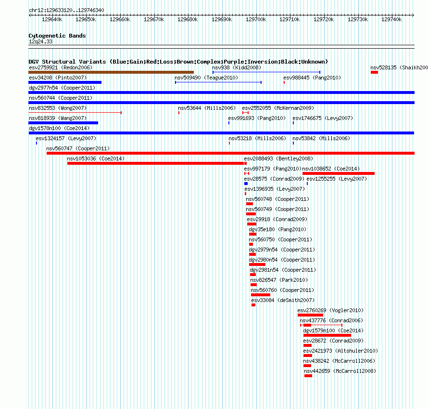Select nsv818939 (Wang2007) label

pos(58,118)
